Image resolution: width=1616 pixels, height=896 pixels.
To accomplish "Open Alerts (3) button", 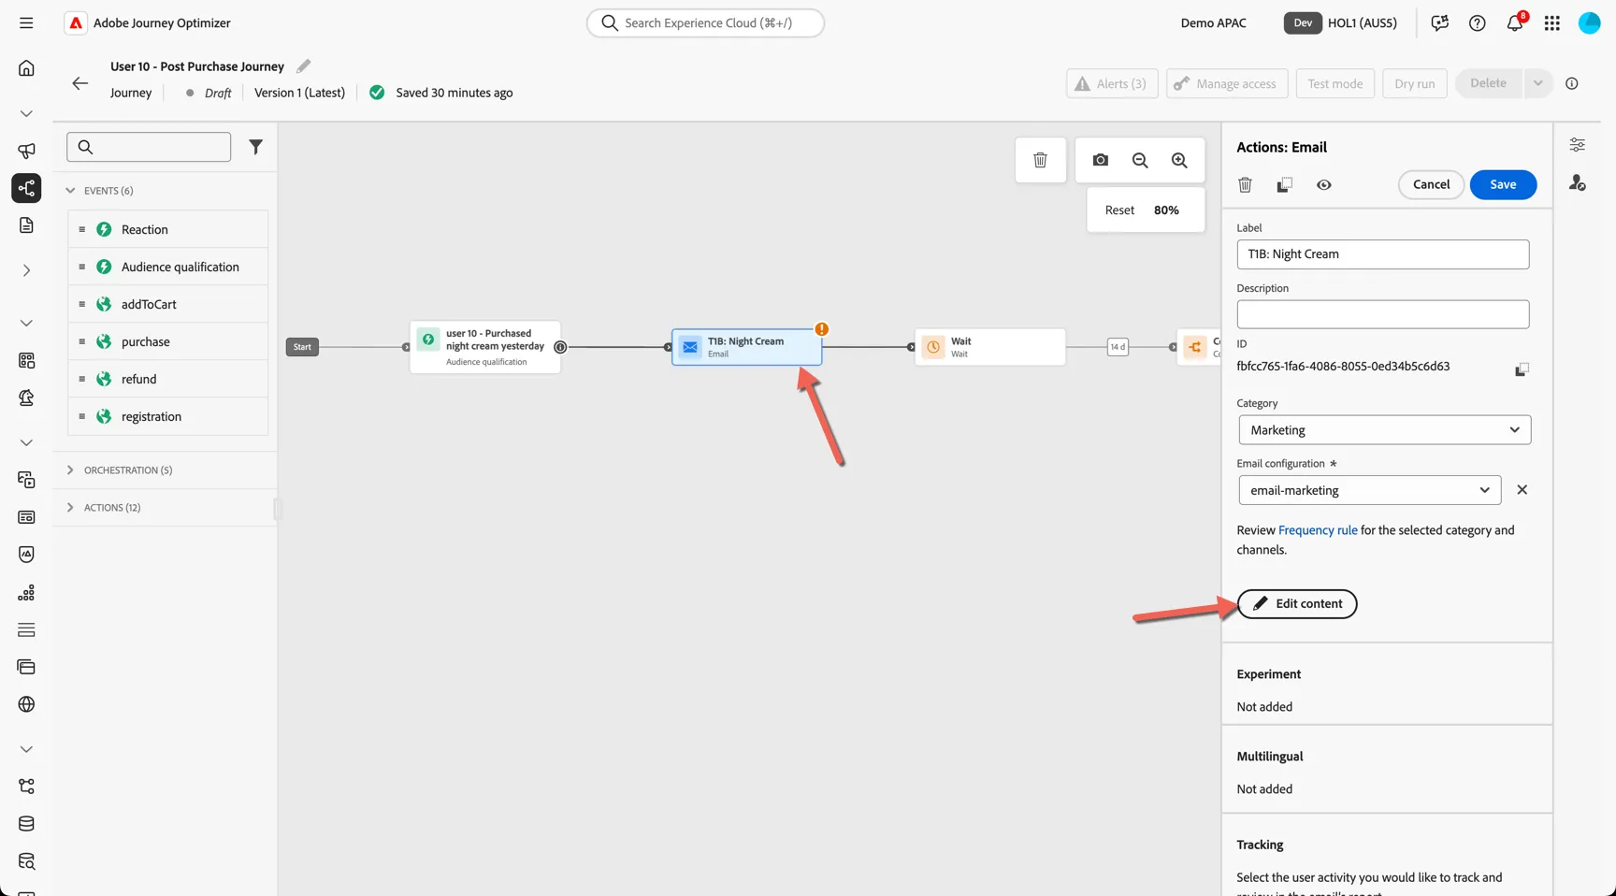I will [1112, 83].
